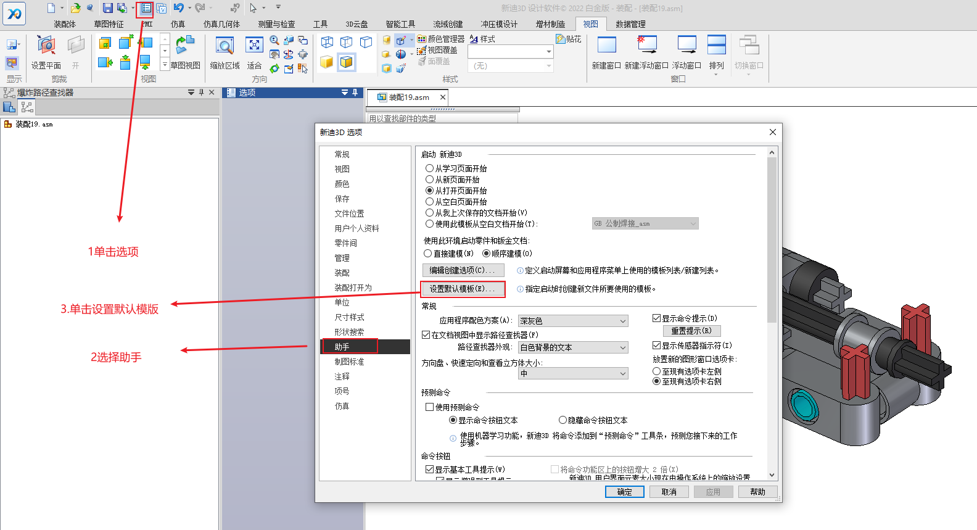The width and height of the screenshot is (977, 530).
Task: Click the 帮助 button
Action: pos(758,492)
